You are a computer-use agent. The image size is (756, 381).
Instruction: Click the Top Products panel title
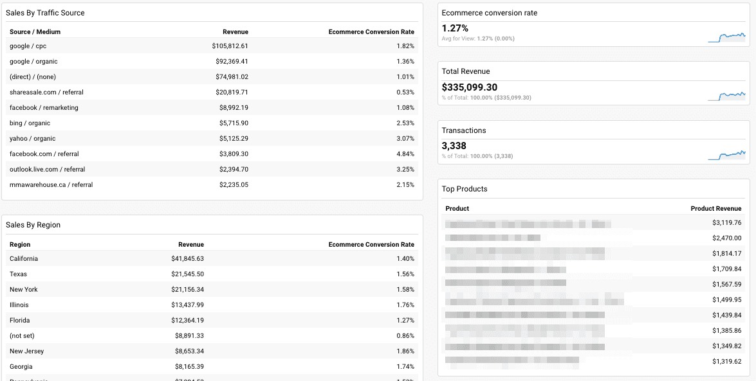coord(465,189)
